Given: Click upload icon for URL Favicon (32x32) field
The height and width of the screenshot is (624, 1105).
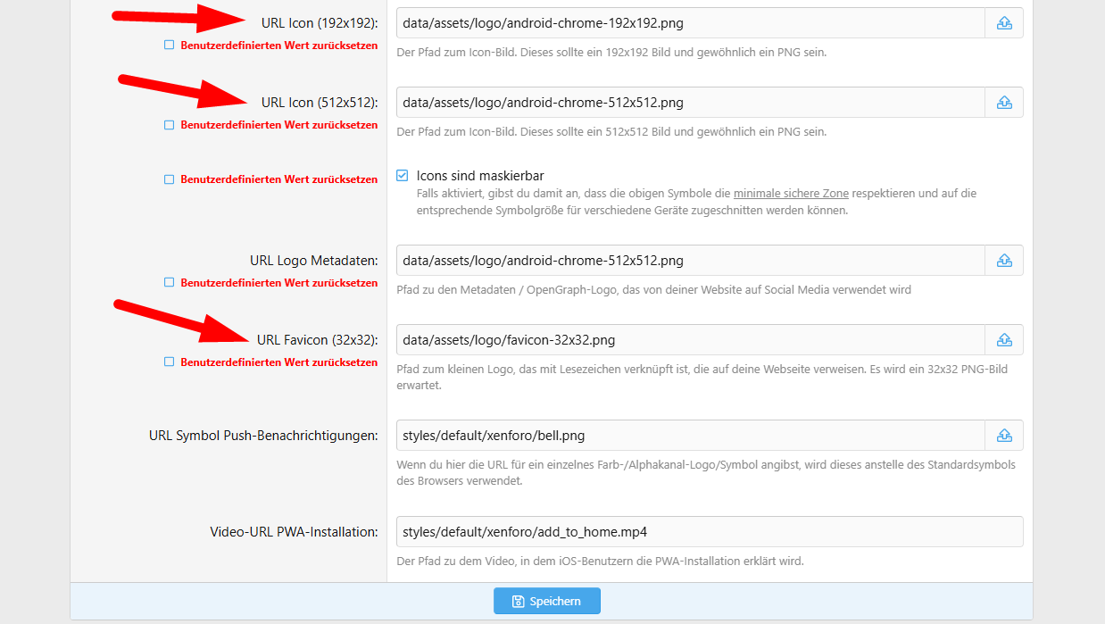Looking at the screenshot, I should [1004, 340].
